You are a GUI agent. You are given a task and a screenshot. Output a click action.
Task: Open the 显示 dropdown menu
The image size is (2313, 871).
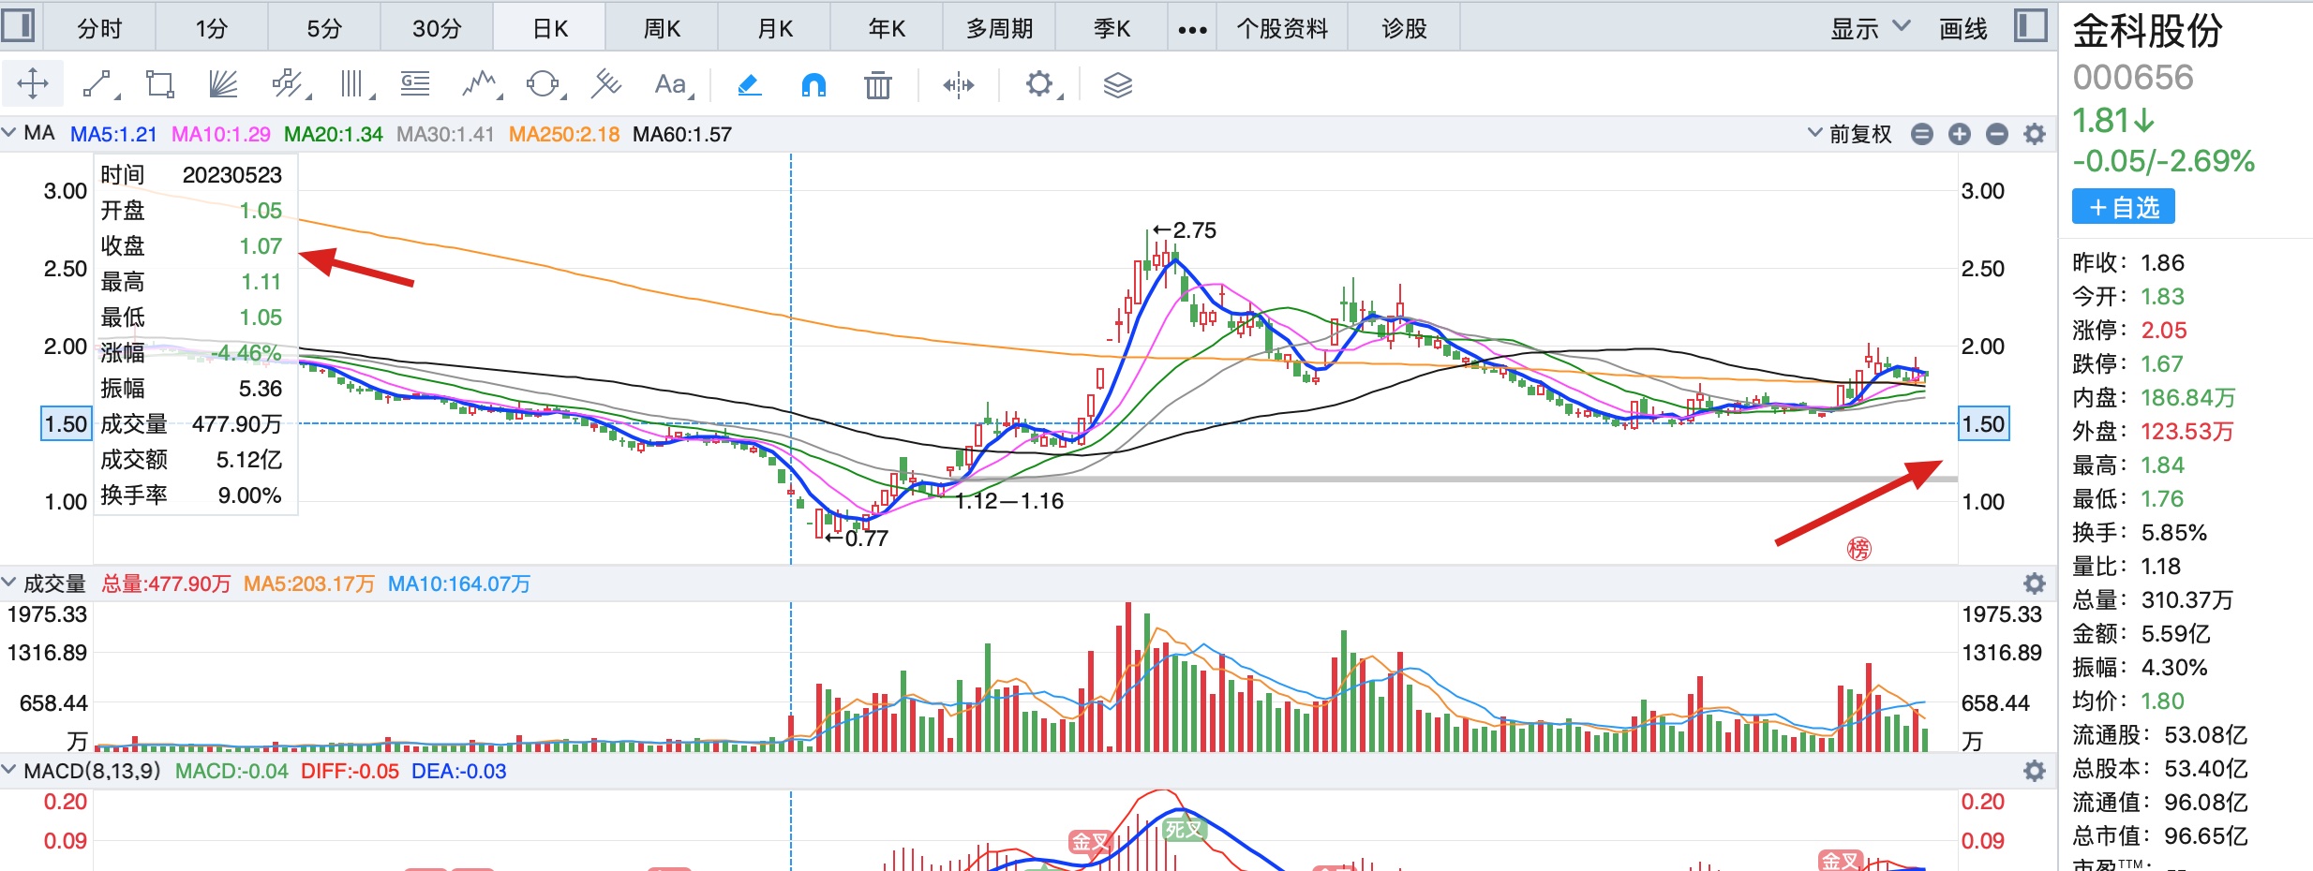pos(1869,29)
